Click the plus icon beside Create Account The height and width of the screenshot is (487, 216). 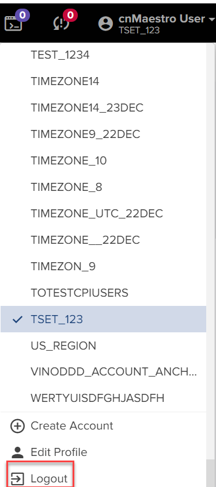pos(17,426)
